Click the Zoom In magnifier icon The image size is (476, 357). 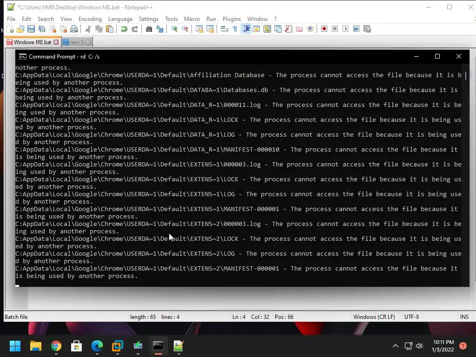point(174,29)
